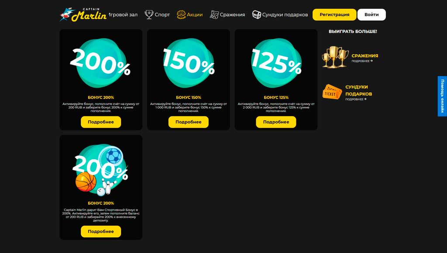Viewport: 447px width, 253px height.
Task: Click Подробнее under the sports bonus
Action: [101, 232]
